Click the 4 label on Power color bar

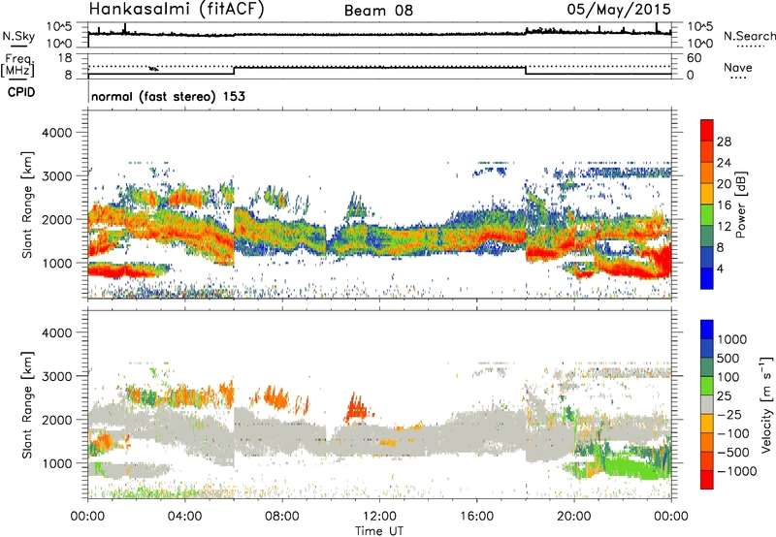tap(720, 268)
